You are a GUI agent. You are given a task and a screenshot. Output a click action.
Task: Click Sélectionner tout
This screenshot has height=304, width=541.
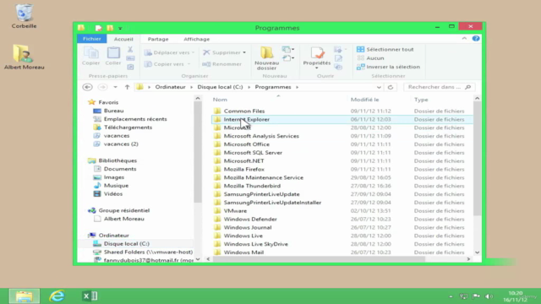385,49
